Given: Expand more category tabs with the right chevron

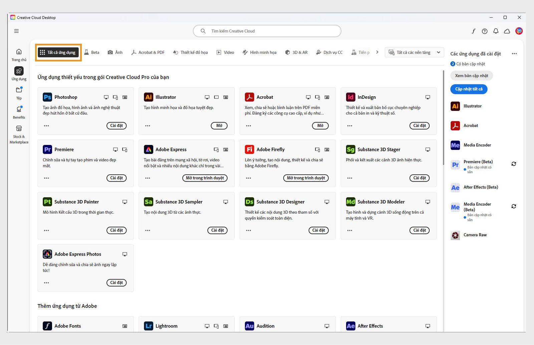Looking at the screenshot, I should pyautogui.click(x=377, y=52).
